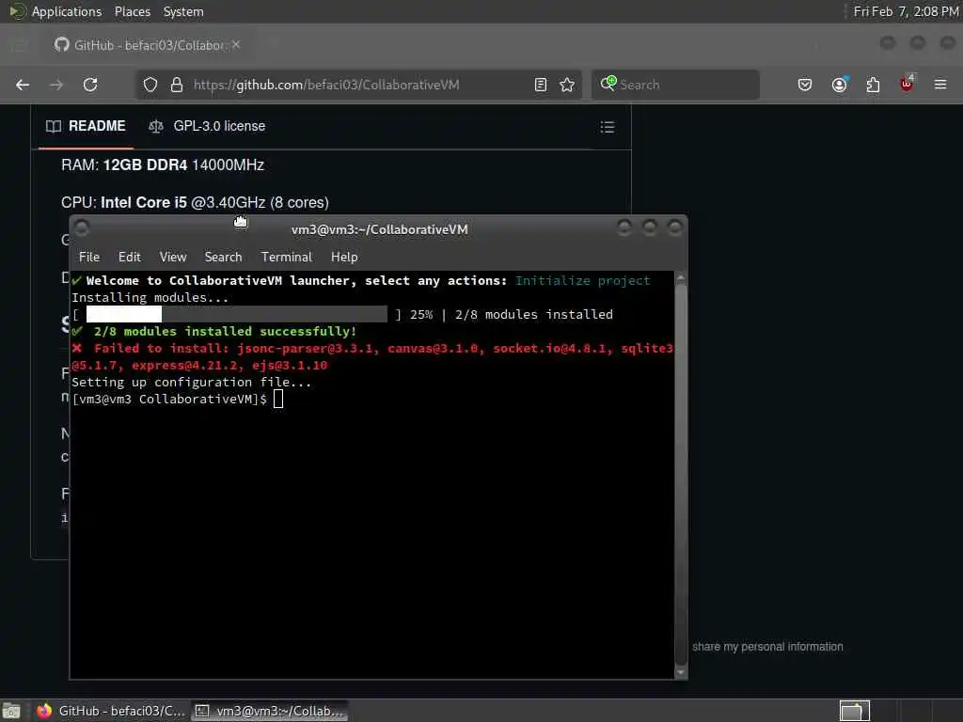Click the clock showing Fri Feb 7
The image size is (963, 722).
(906, 11)
